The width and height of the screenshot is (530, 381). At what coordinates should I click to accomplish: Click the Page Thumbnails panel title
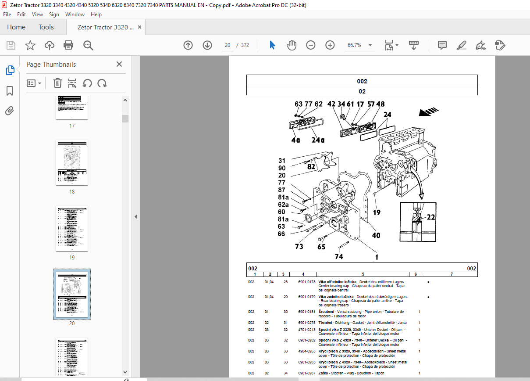[x=51, y=64]
